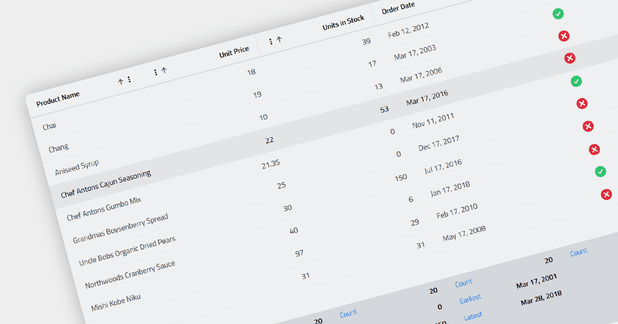Click the order date Mar 17, 2003

tap(415, 52)
